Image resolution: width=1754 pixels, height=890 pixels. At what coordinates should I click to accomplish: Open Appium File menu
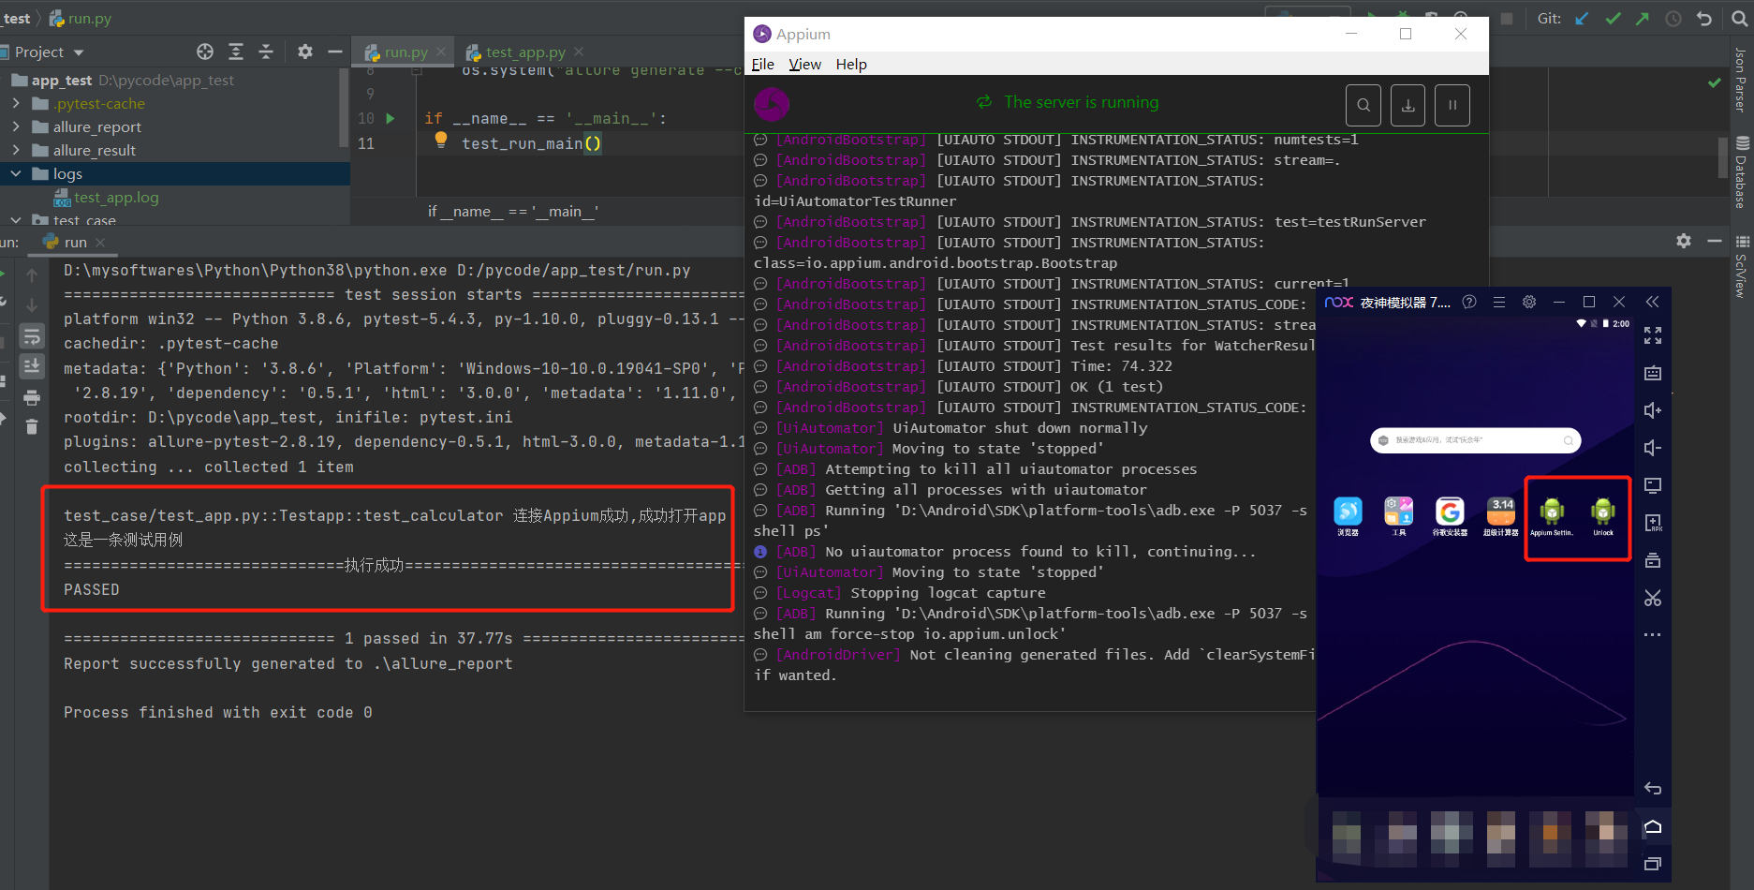pos(762,64)
